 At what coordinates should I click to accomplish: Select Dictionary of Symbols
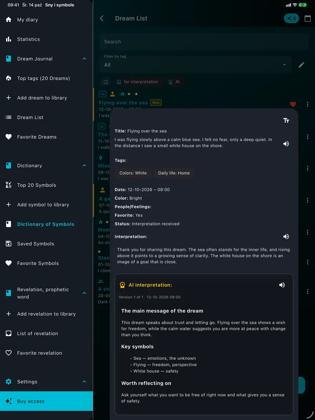47,224
